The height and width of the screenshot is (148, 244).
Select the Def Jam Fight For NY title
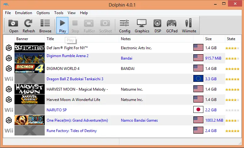click(x=67, y=48)
